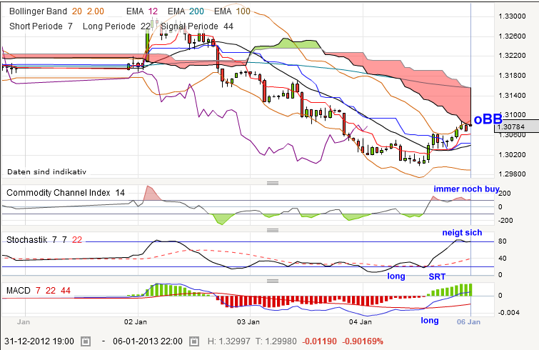Grab the resize handle above the Stochastik panel

point(273,230)
